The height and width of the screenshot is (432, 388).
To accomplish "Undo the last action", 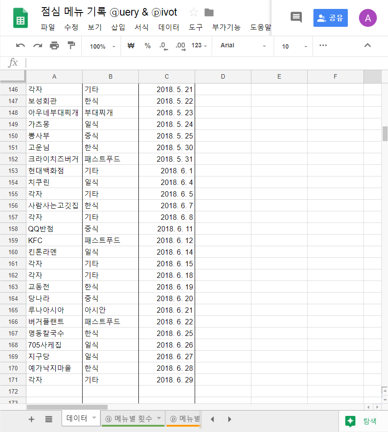I will point(20,46).
